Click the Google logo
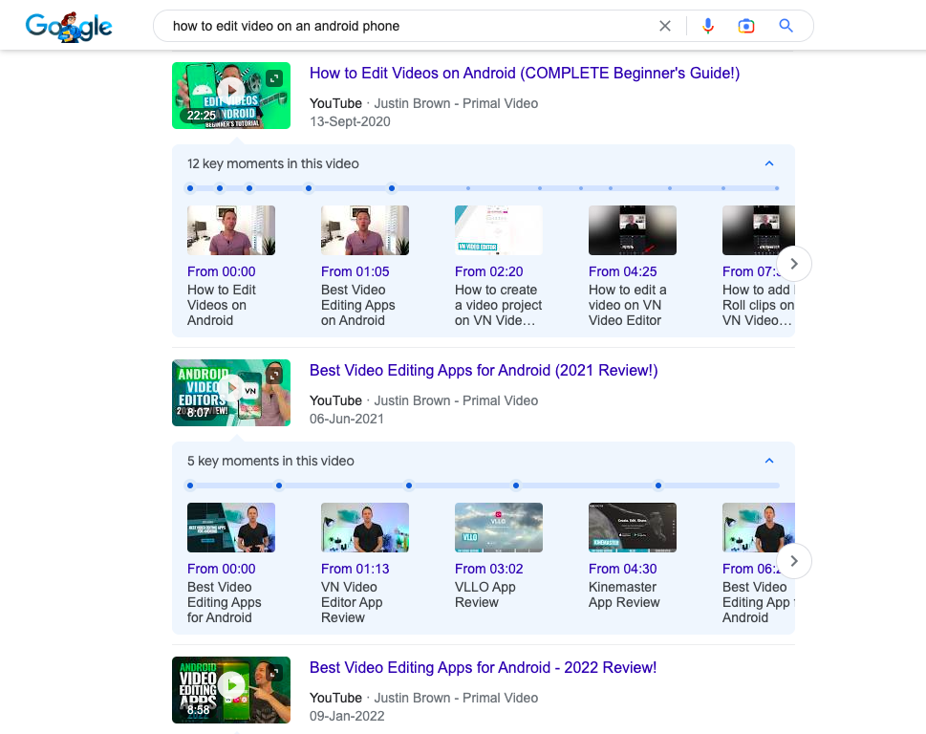The image size is (926, 734). pyautogui.click(x=69, y=27)
